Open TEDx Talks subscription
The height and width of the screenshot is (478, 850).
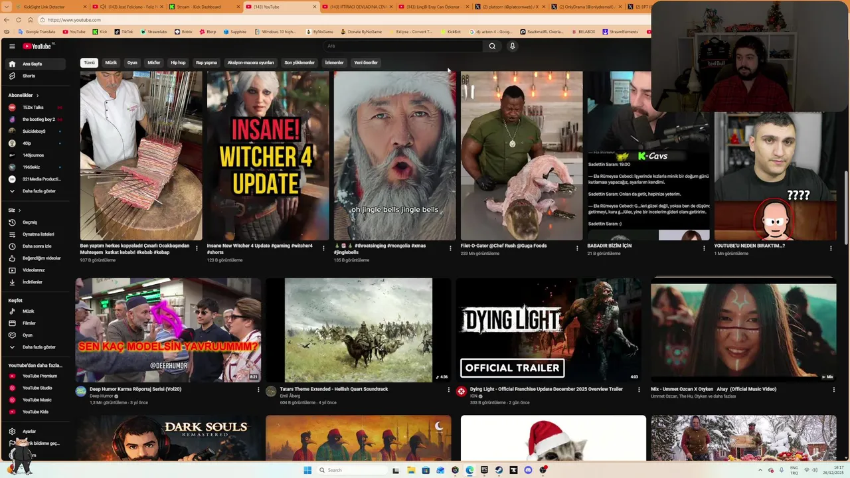click(x=37, y=108)
